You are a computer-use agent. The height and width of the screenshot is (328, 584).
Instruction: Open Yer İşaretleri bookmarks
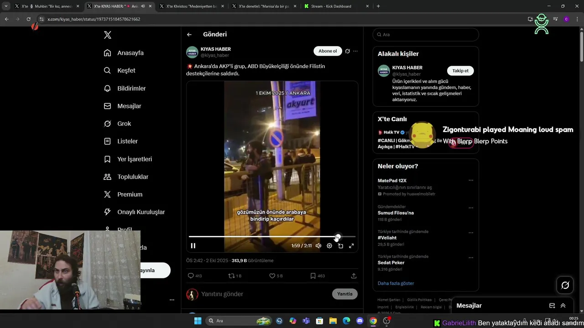coord(128,159)
